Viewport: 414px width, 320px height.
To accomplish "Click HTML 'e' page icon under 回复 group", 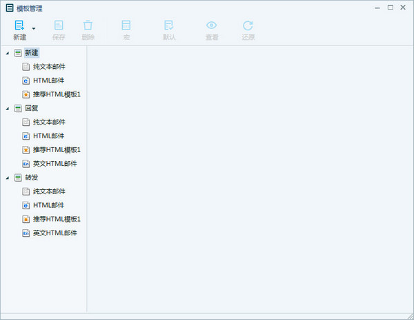I will point(26,136).
